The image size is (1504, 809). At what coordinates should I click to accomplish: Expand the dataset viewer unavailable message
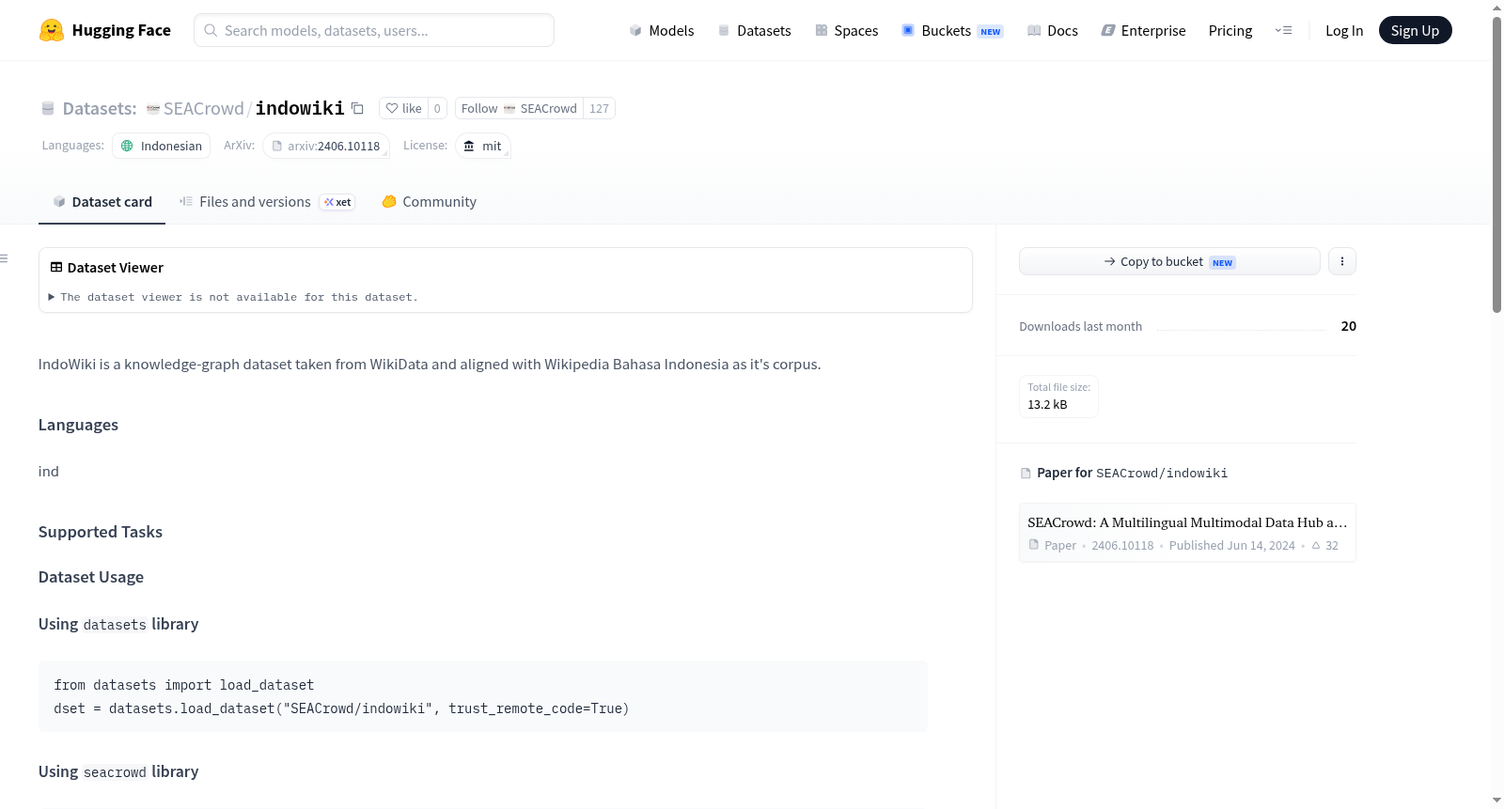[233, 297]
